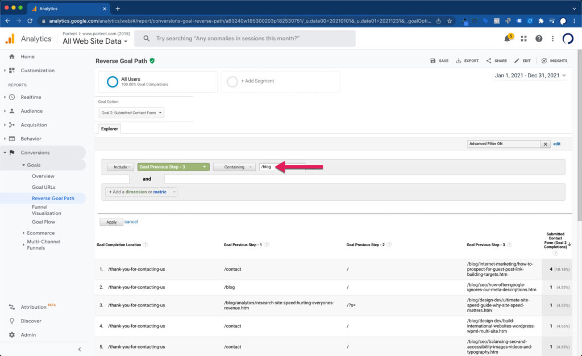
Task: Bookmark this page with the star icon
Action: 450,21
